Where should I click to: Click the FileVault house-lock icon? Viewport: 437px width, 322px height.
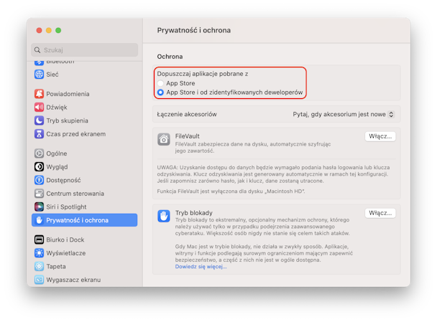pyautogui.click(x=164, y=139)
